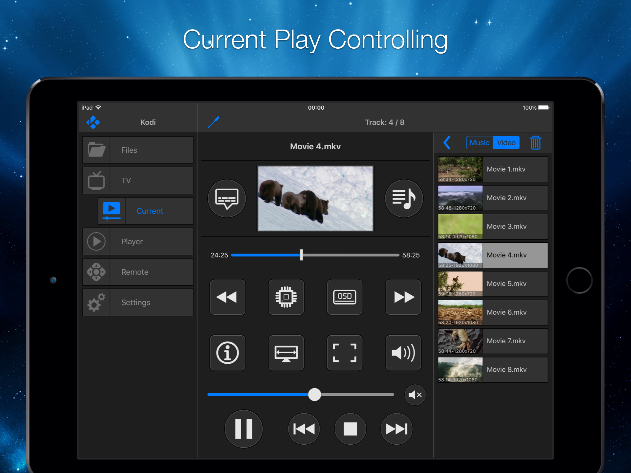Open the Files section in sidebar
This screenshot has width=631, height=473.
click(x=138, y=150)
